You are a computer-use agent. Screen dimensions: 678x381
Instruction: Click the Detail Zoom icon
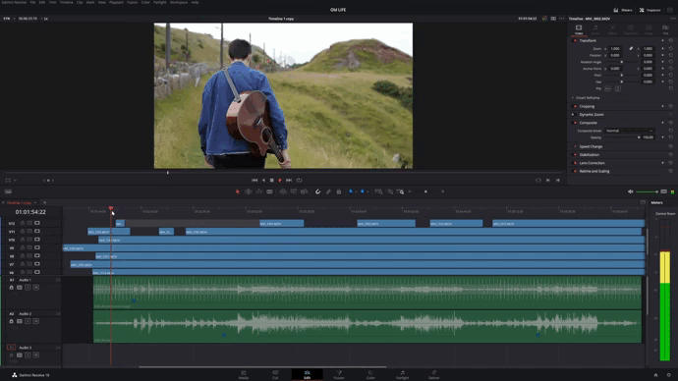[x=390, y=191]
